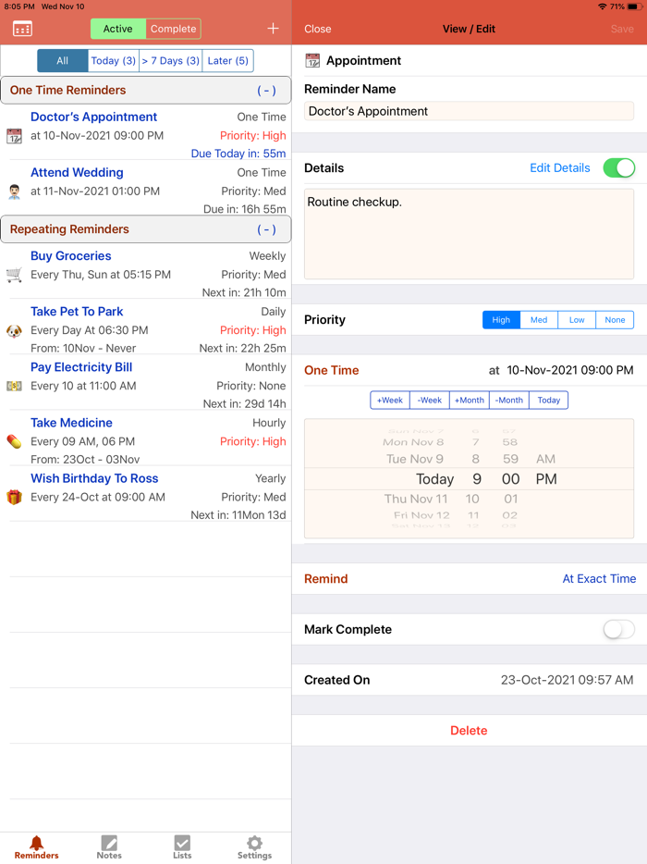Filter by Later (5)
Image resolution: width=647 pixels, height=864 pixels.
tap(228, 61)
